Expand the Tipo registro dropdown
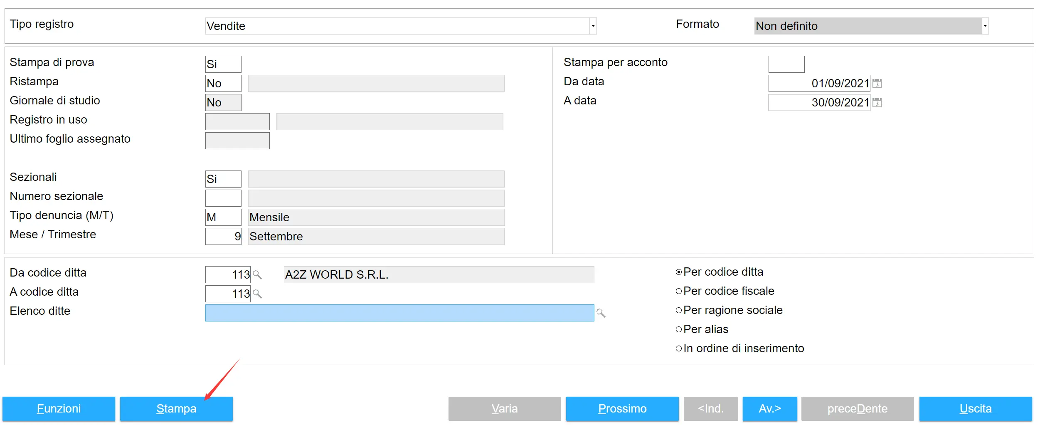This screenshot has width=1040, height=425. pos(593,26)
